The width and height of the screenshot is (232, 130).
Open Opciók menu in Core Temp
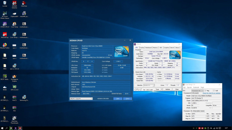(x=189, y=88)
